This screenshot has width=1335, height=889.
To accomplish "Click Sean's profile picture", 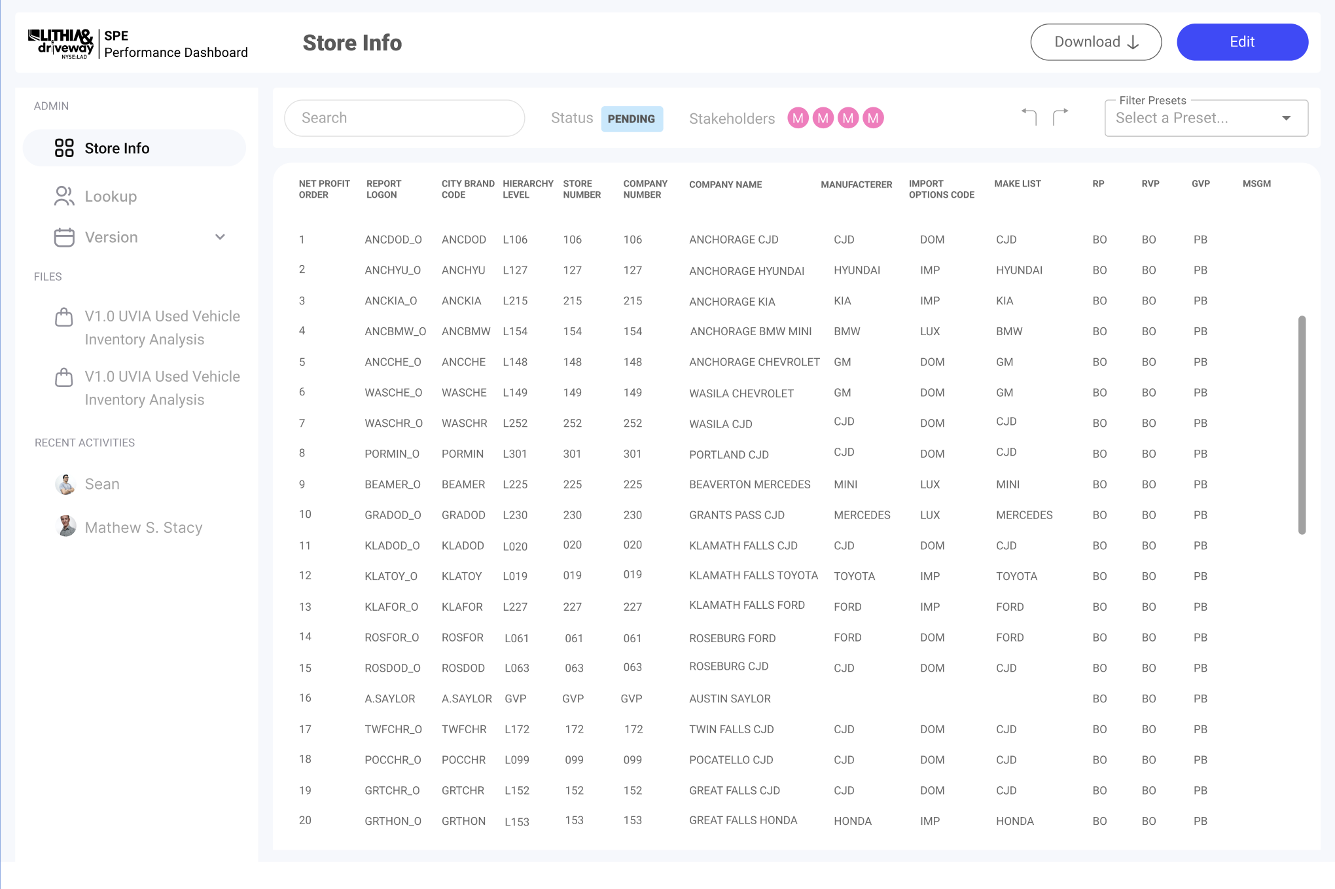I will click(65, 484).
